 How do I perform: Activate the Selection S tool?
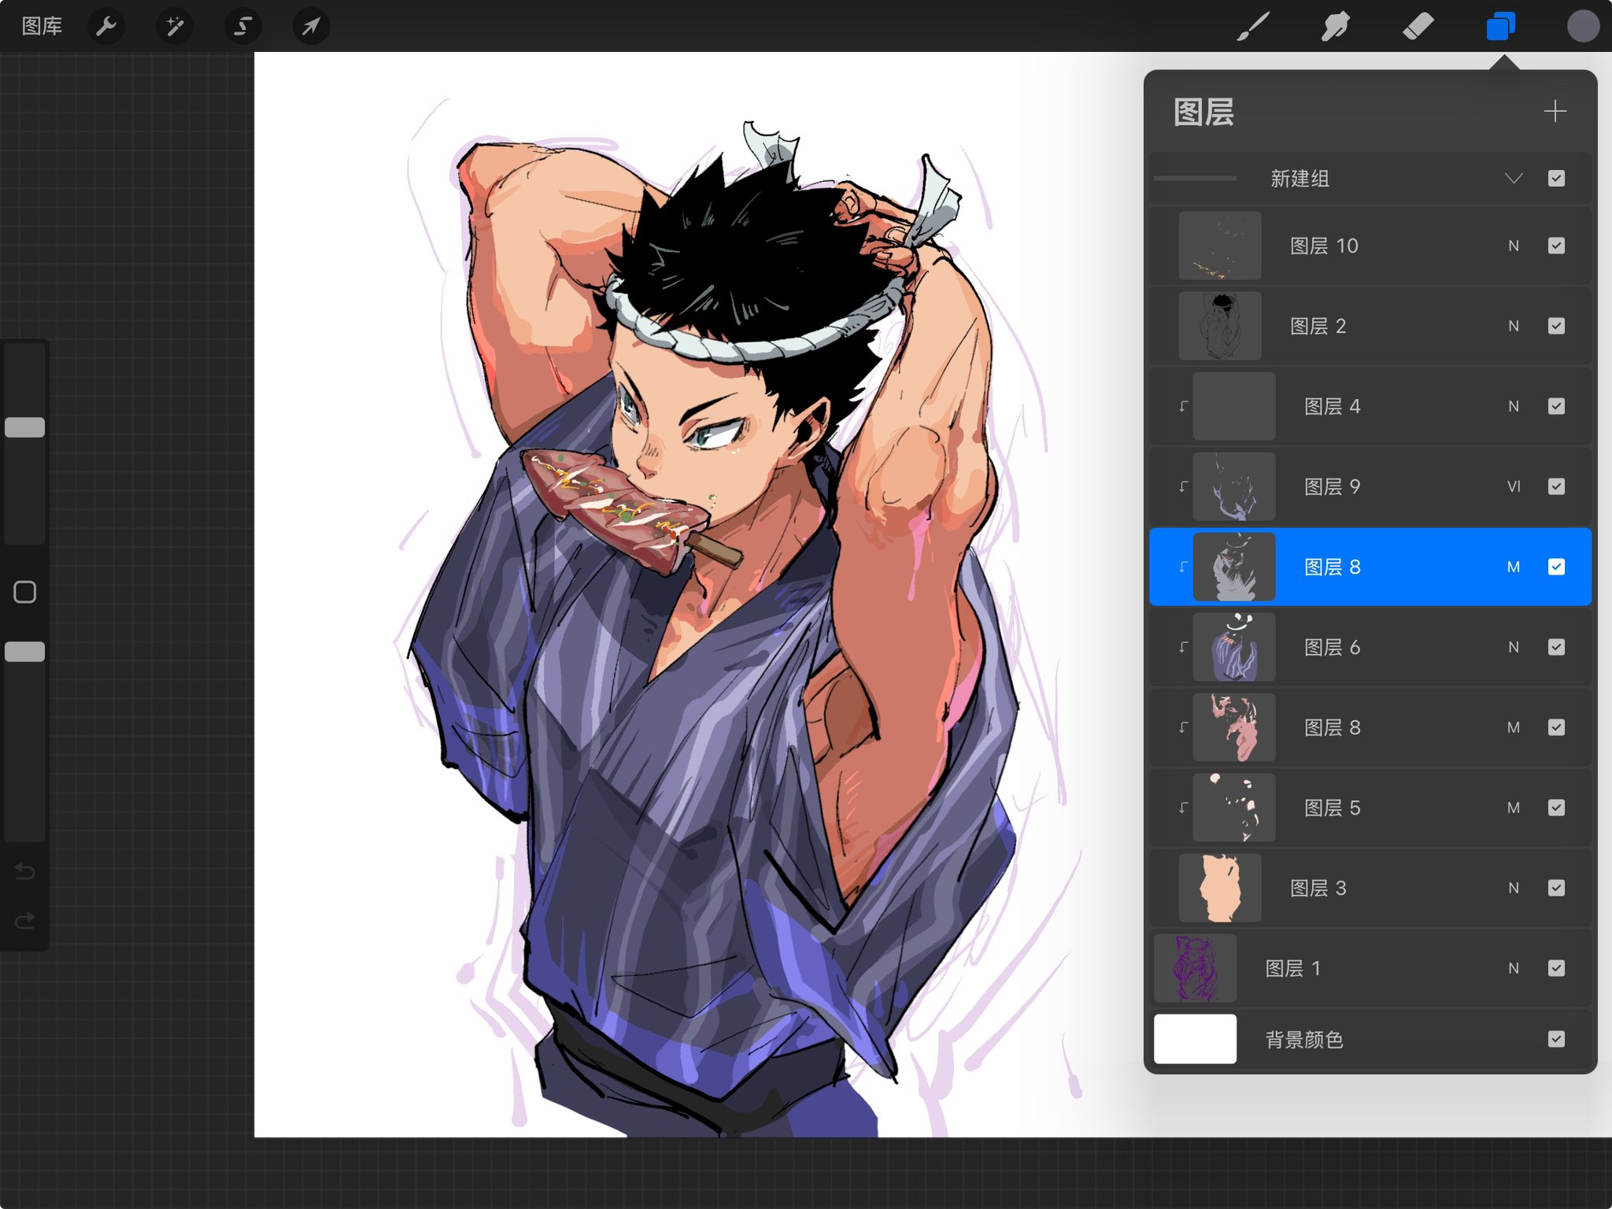tap(243, 27)
